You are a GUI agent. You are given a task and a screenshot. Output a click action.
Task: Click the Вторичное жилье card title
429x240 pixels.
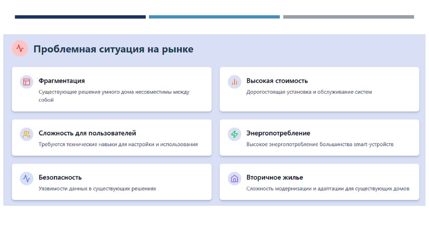pos(275,177)
